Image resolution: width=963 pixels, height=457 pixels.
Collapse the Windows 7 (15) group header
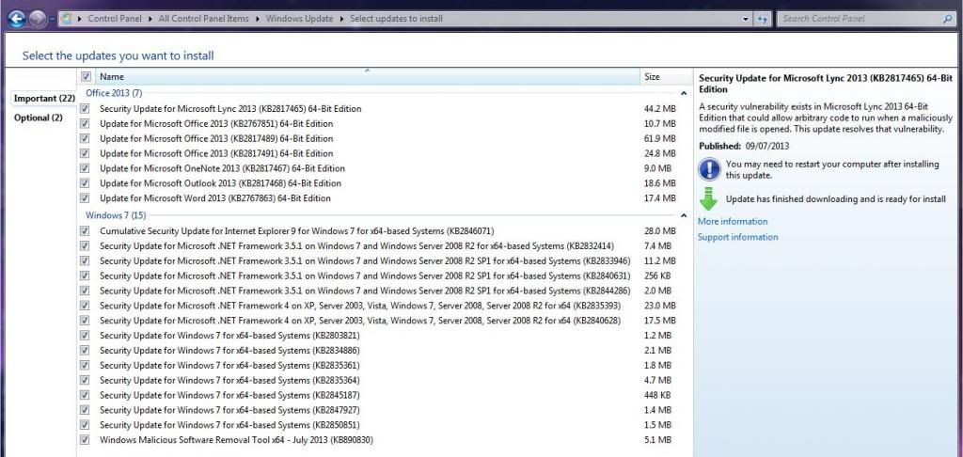point(114,215)
